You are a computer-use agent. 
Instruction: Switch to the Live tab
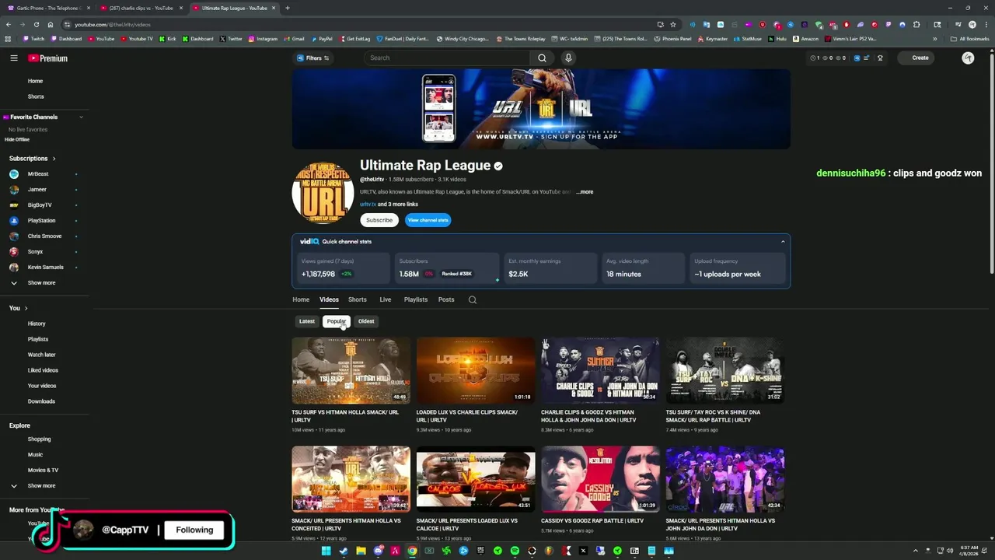pyautogui.click(x=386, y=299)
